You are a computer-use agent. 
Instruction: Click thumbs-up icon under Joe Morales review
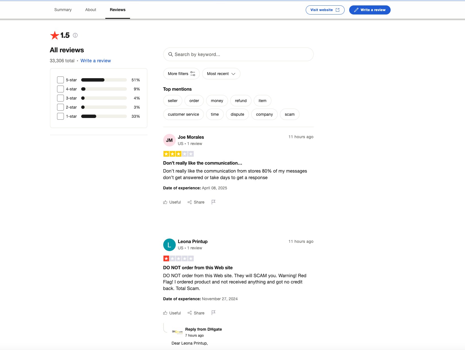[165, 202]
